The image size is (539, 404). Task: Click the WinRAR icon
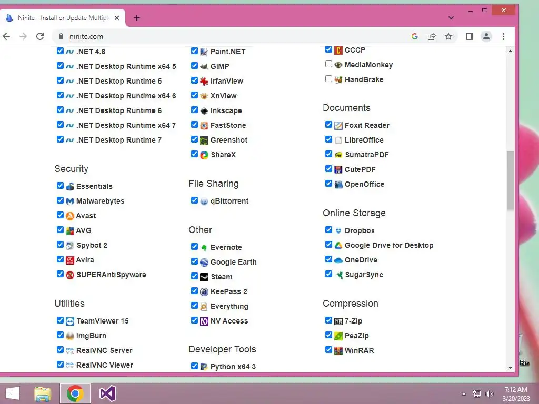tap(338, 351)
